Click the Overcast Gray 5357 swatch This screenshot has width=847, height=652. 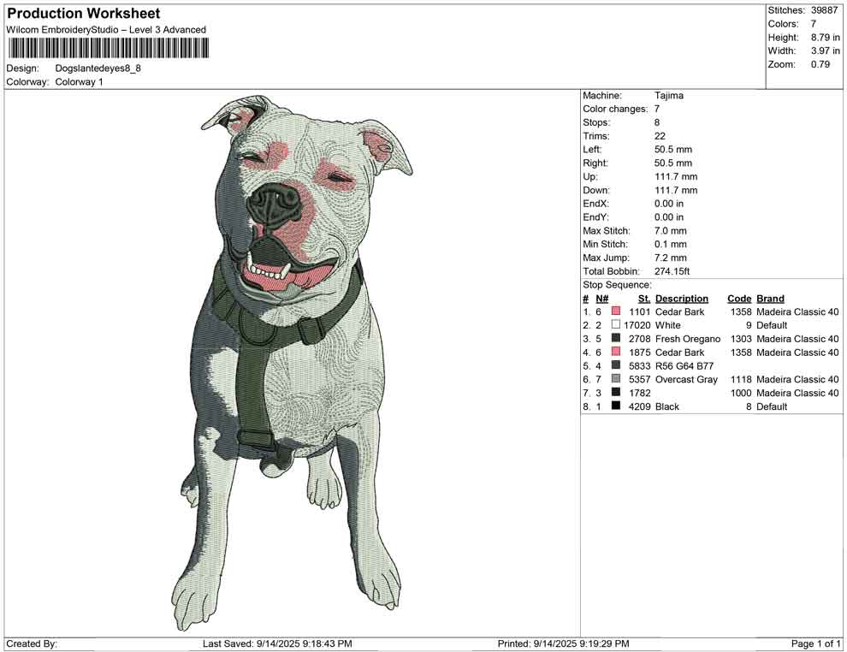click(x=616, y=379)
